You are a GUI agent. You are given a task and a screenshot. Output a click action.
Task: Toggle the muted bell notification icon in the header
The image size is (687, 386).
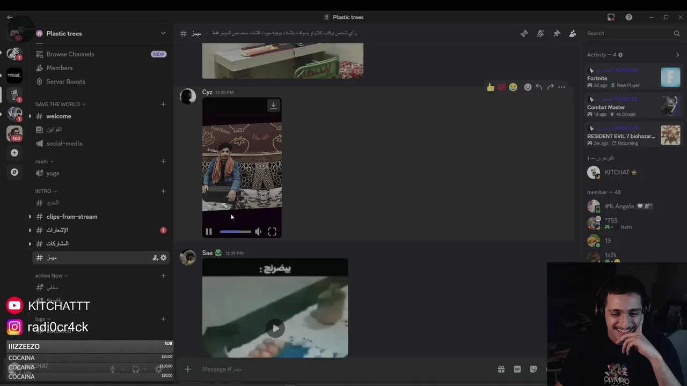tap(540, 33)
